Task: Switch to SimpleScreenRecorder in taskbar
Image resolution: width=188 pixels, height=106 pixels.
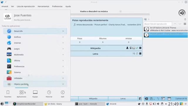Action: [x=28, y=104]
